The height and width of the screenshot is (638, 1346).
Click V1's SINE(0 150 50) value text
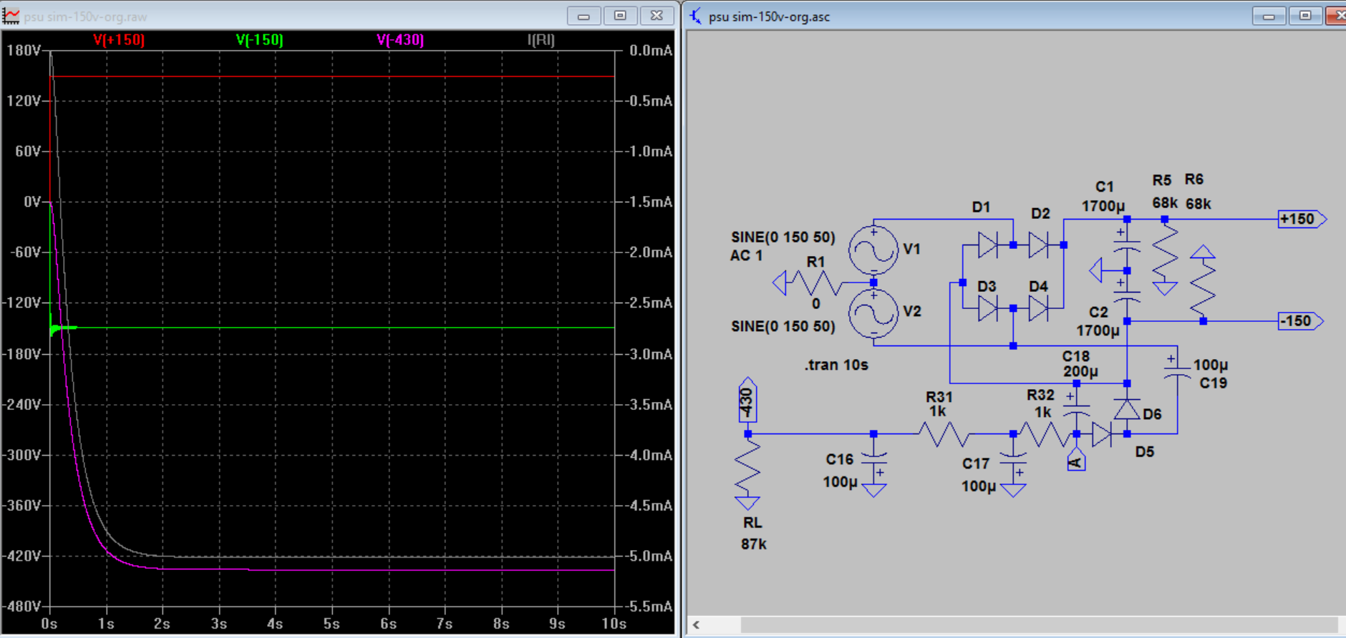(x=783, y=237)
